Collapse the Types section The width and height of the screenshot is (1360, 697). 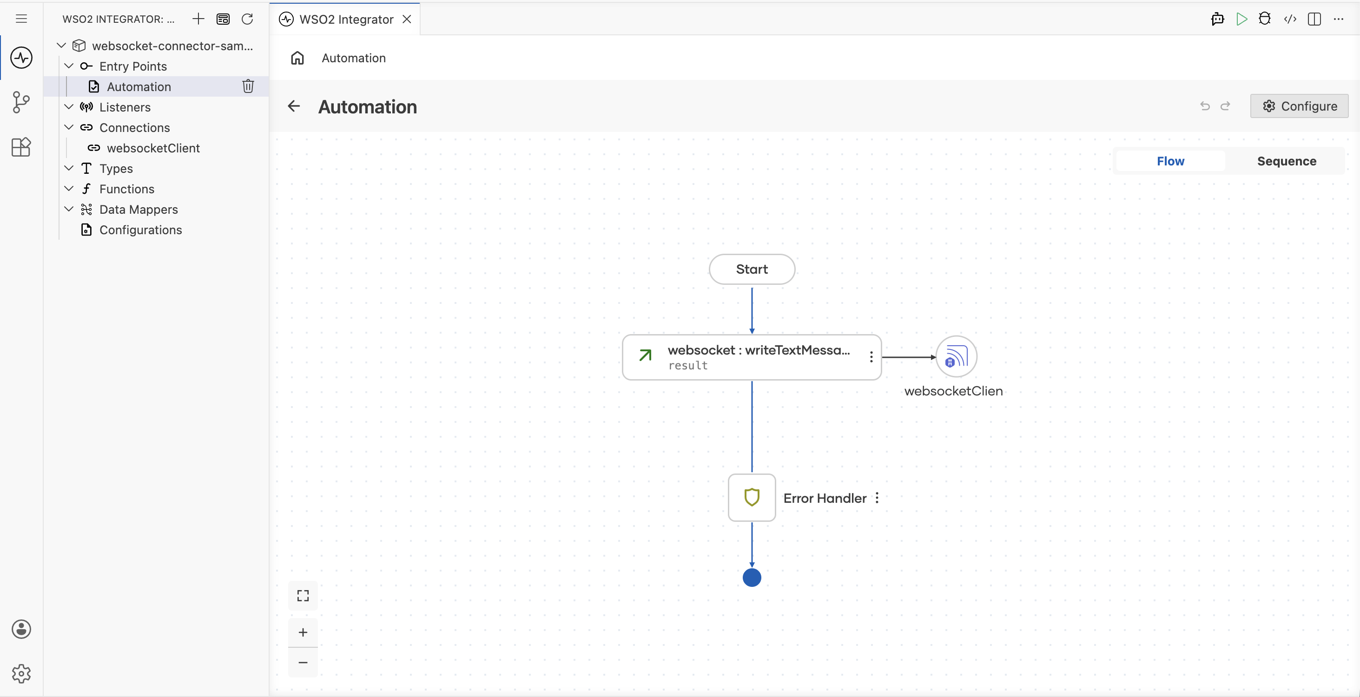[x=69, y=168]
